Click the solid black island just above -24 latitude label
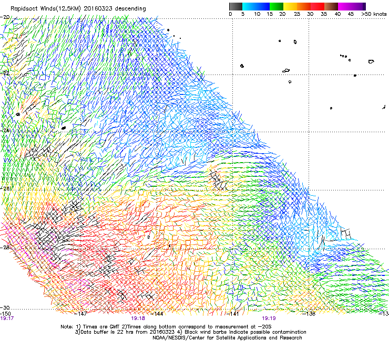This screenshot has width=389, height=341. click(x=64, y=128)
